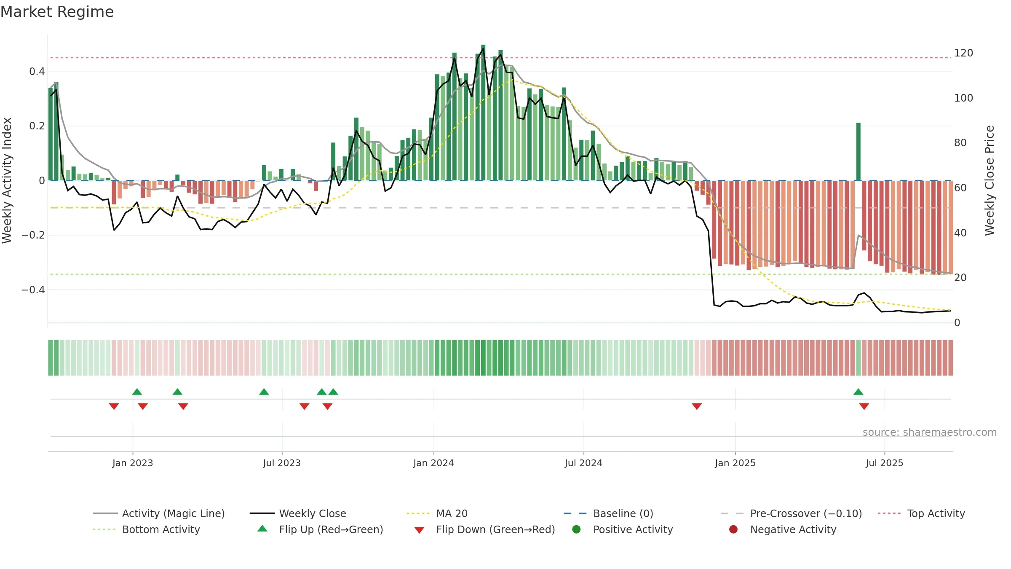Image resolution: width=1011 pixels, height=569 pixels.
Task: Click the 0.2 tick on the left axis
Action: click(x=37, y=126)
